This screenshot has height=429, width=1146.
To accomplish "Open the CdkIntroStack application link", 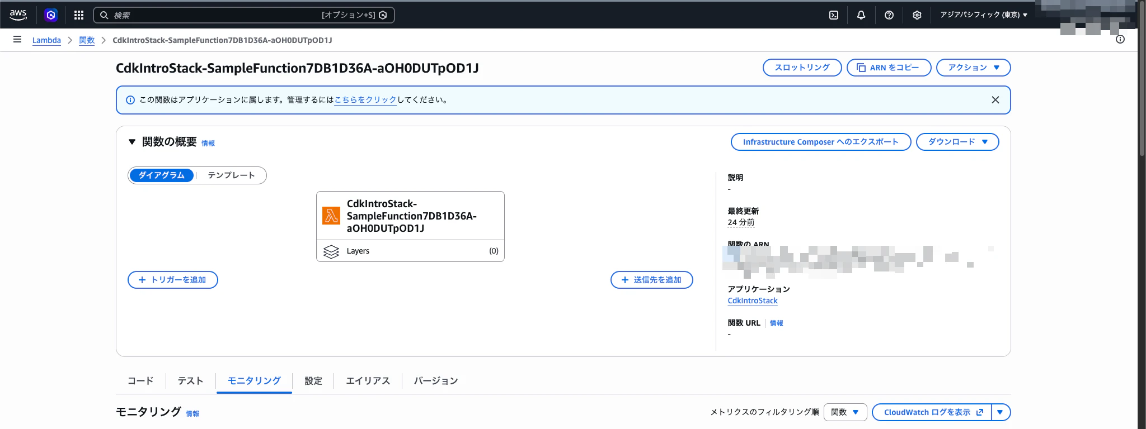I will tap(753, 301).
